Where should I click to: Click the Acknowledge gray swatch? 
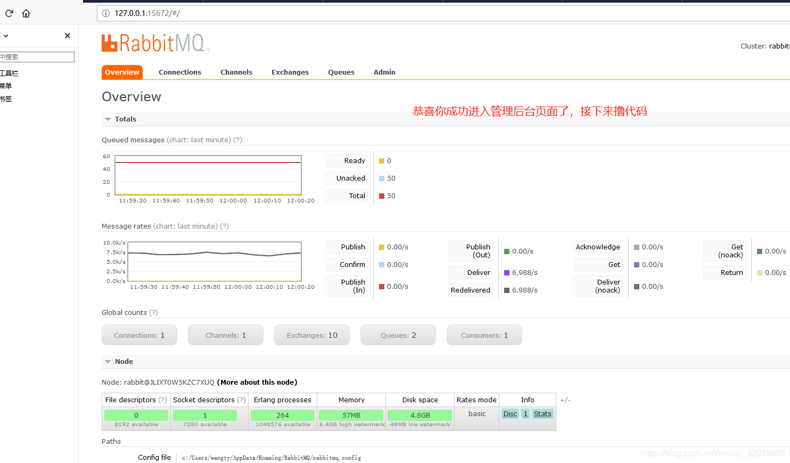coord(637,247)
